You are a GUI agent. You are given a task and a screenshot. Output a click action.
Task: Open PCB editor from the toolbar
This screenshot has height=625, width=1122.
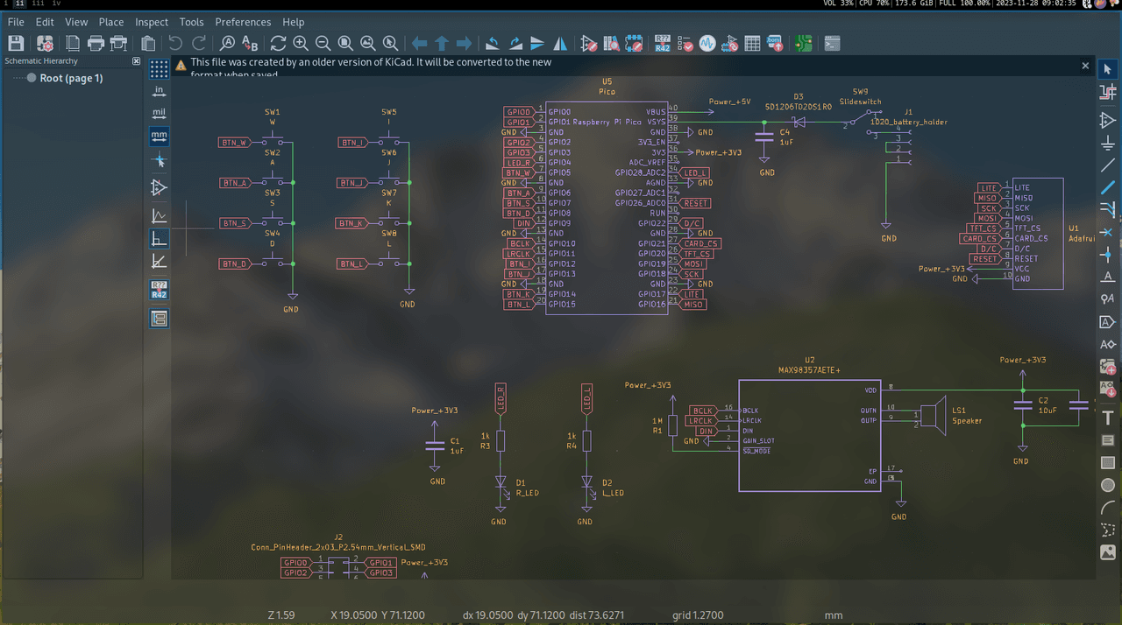point(804,43)
